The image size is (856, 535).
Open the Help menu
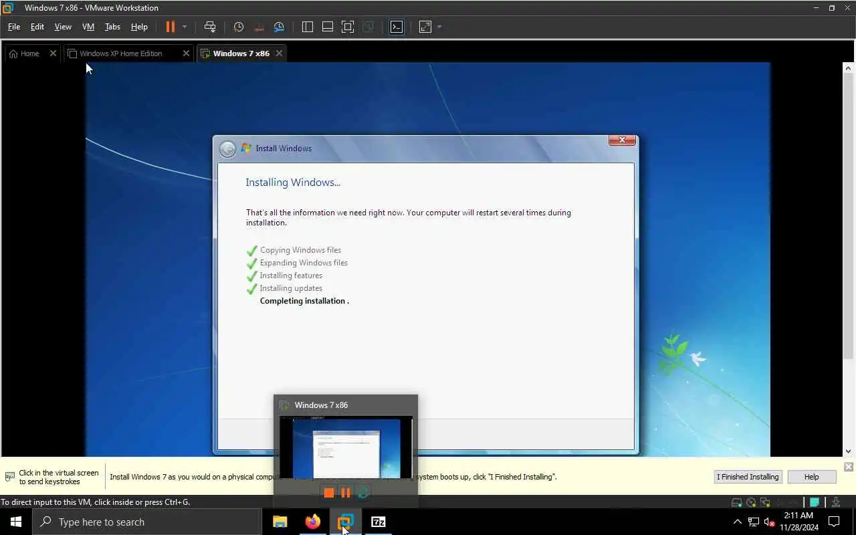(x=139, y=27)
